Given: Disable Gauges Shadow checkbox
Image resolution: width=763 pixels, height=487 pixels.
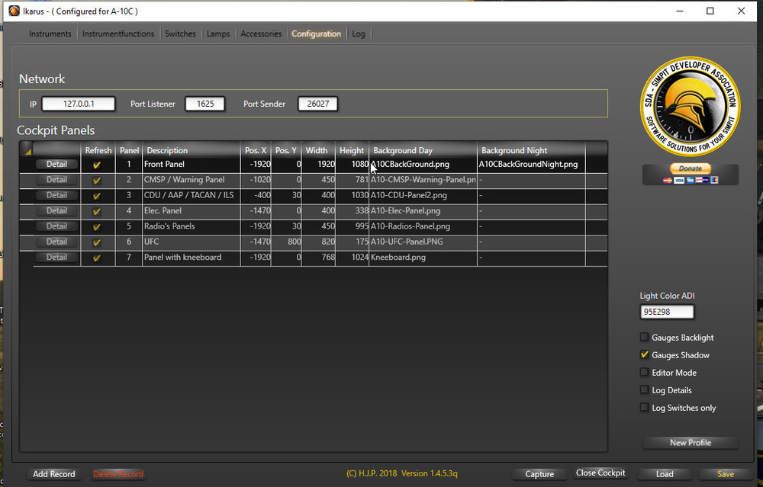Looking at the screenshot, I should (644, 354).
